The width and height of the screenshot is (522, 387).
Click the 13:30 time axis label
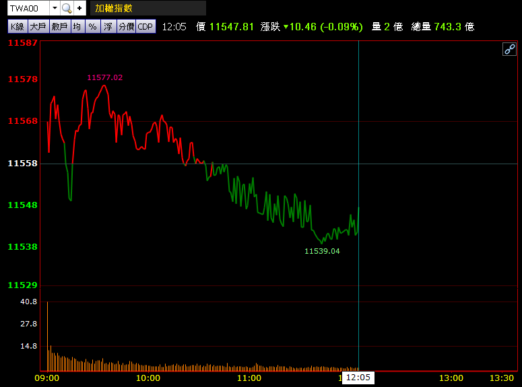pyautogui.click(x=502, y=378)
